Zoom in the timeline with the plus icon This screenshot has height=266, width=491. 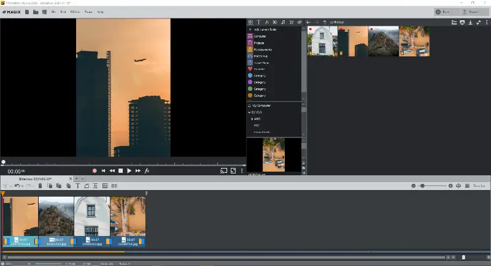(450, 186)
